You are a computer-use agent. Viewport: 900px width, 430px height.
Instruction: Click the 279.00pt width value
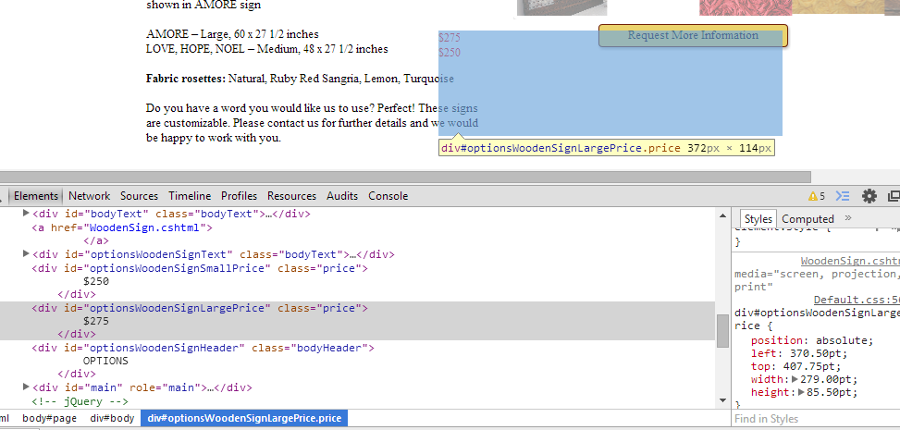tap(829, 379)
